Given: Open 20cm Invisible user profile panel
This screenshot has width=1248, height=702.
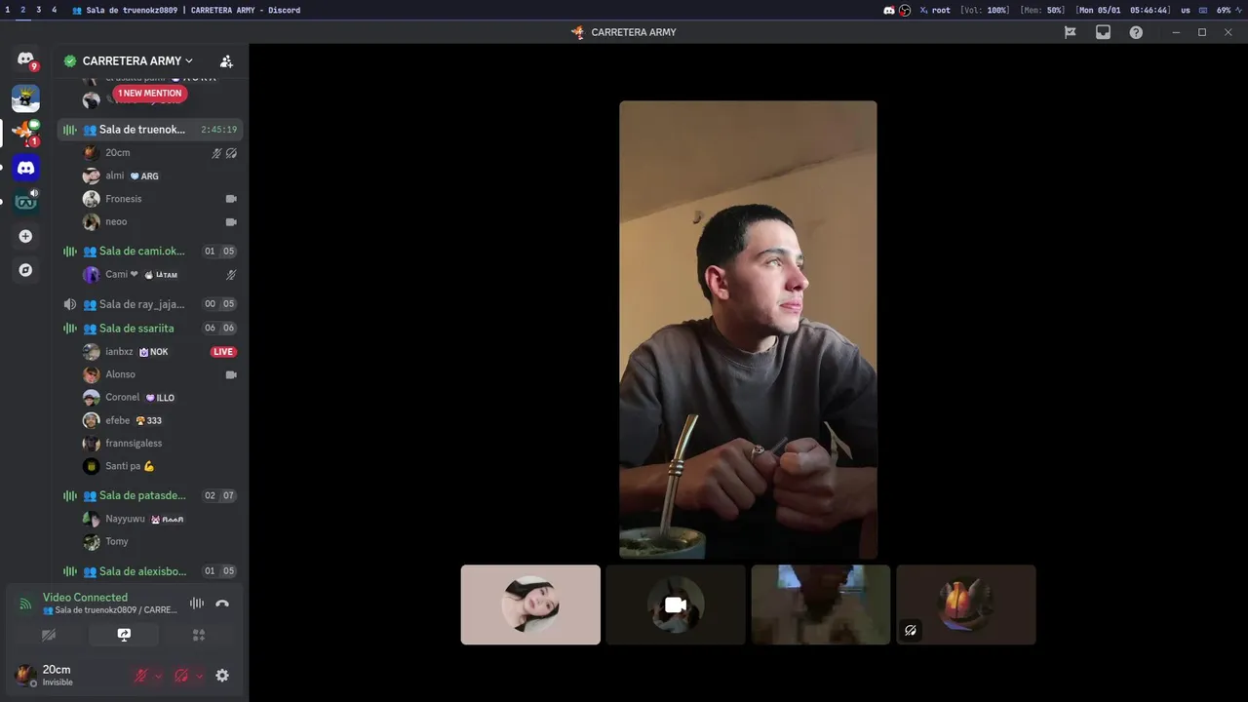Looking at the screenshot, I should pos(68,675).
